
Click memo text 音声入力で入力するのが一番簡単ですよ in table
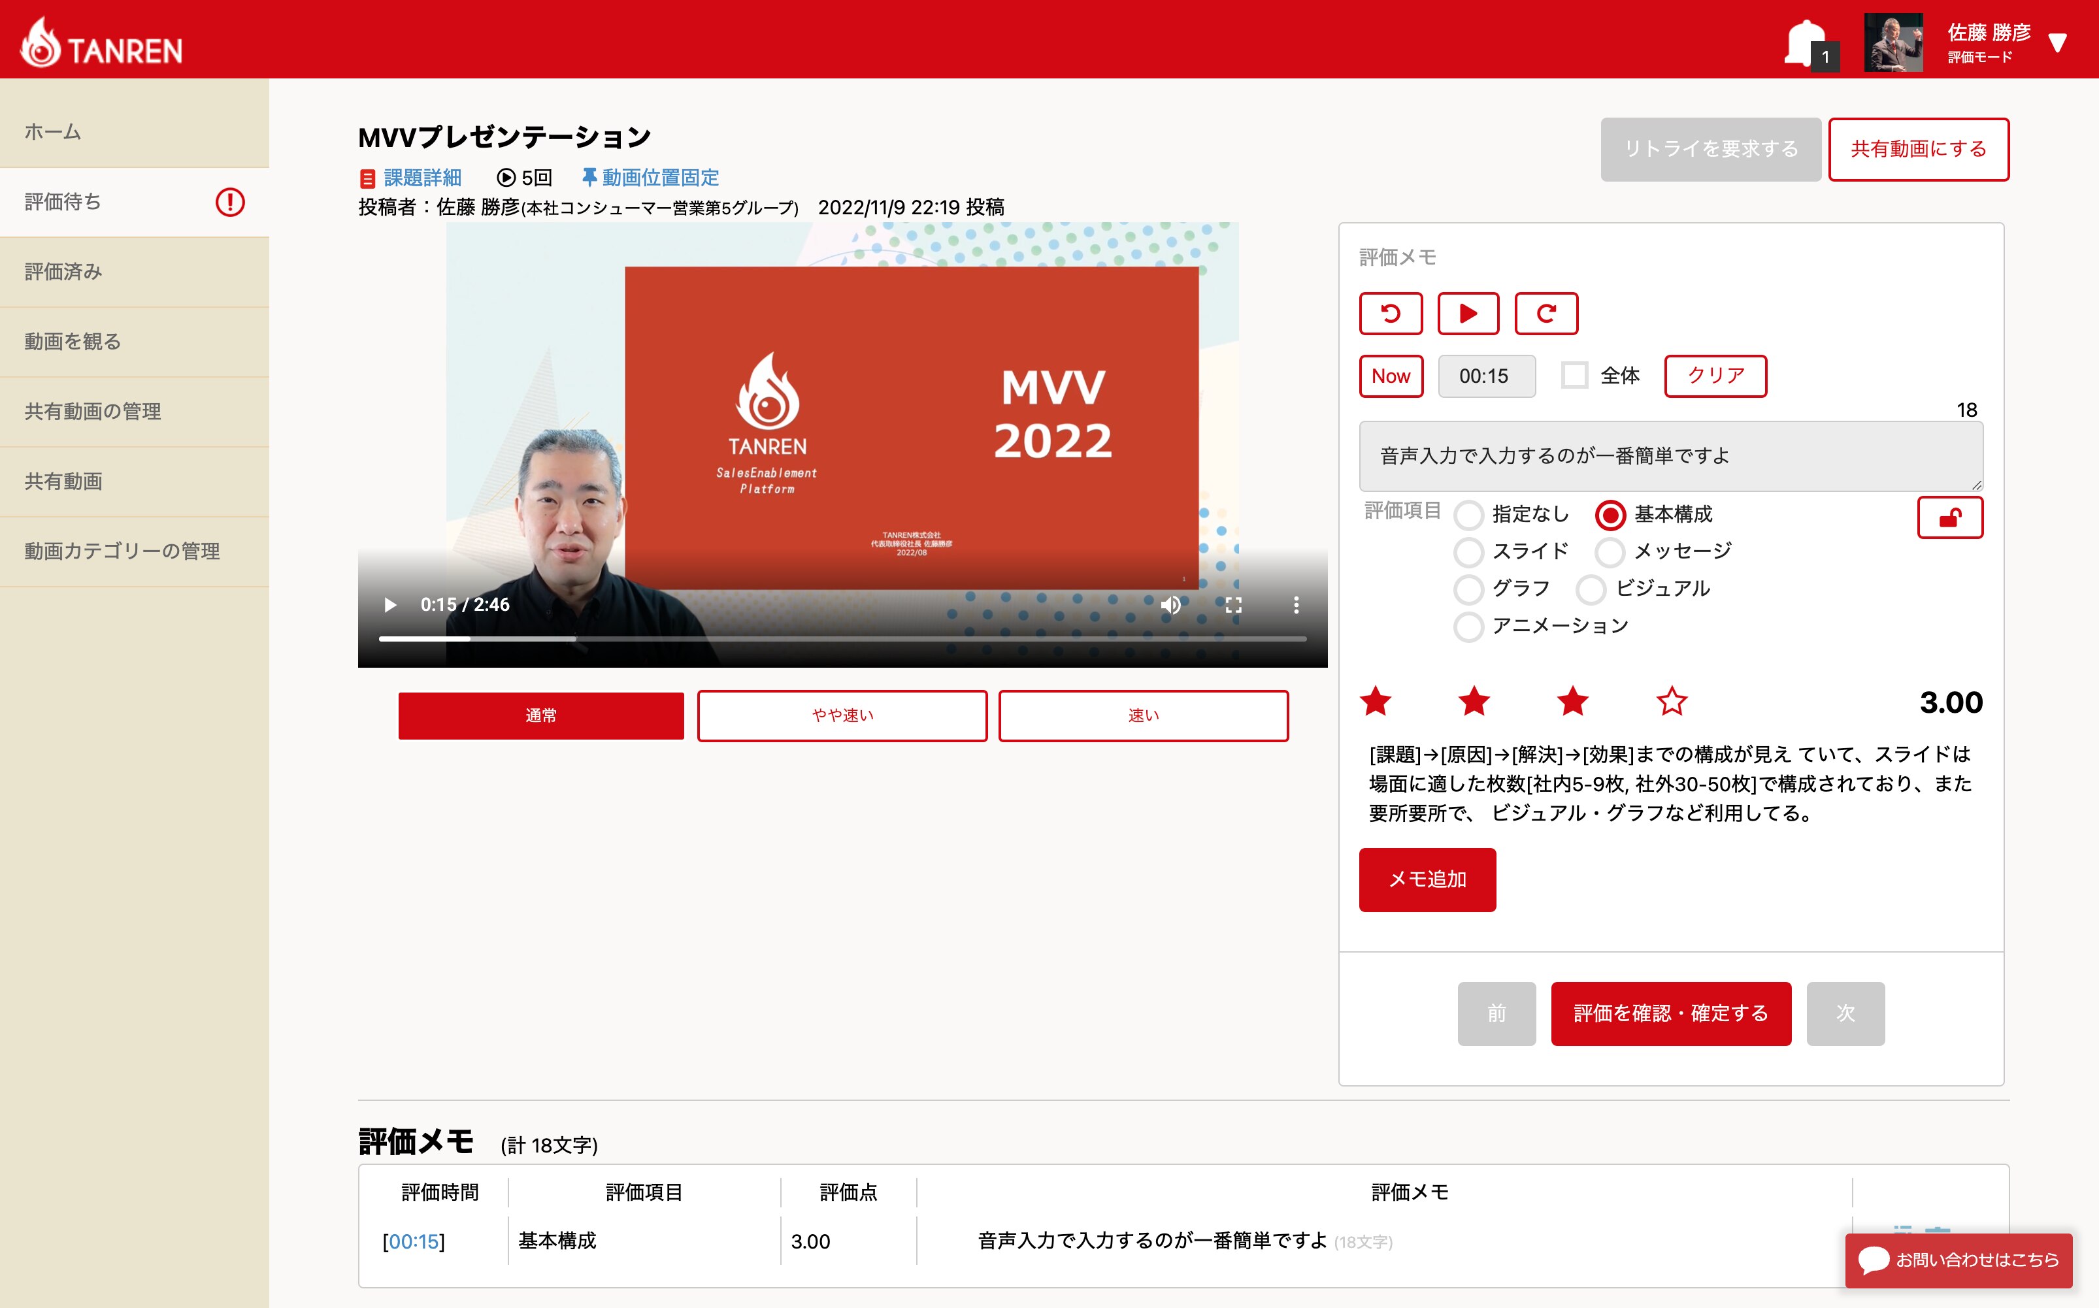1153,1241
